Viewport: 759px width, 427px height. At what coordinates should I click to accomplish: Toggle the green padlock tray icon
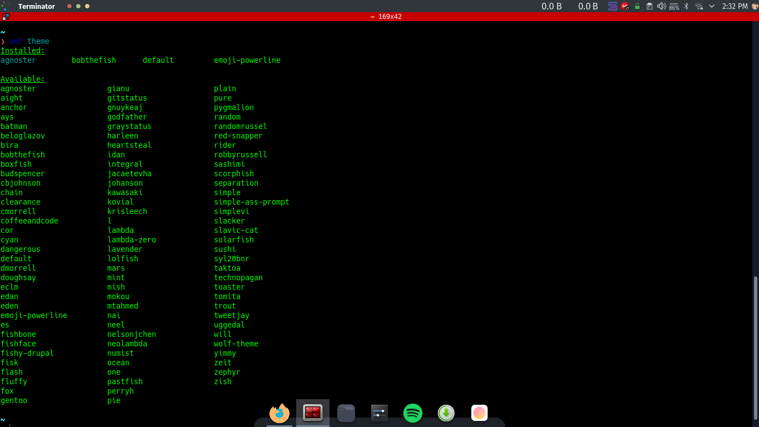637,6
